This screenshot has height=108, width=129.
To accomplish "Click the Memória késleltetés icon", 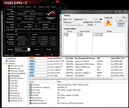I will click(9, 73).
